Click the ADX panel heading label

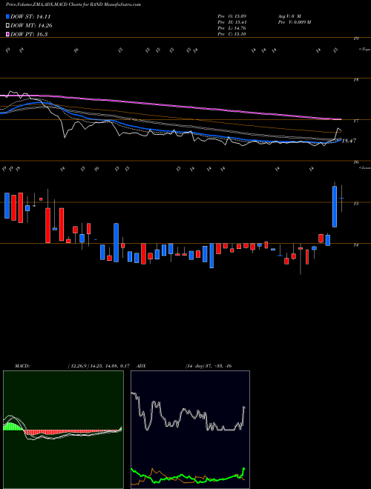coord(142,366)
